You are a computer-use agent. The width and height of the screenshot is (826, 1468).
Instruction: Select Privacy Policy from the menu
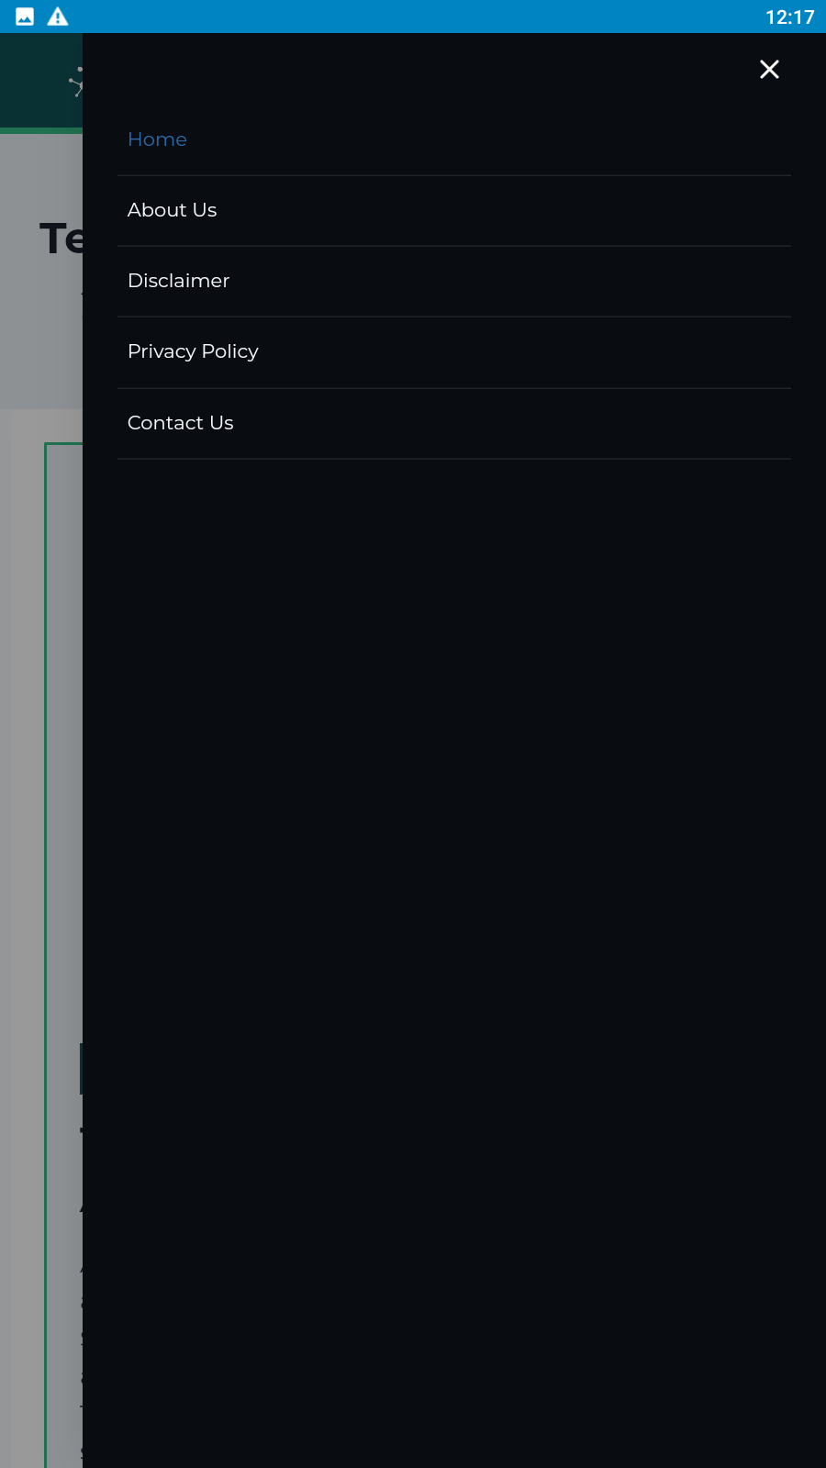(x=193, y=351)
